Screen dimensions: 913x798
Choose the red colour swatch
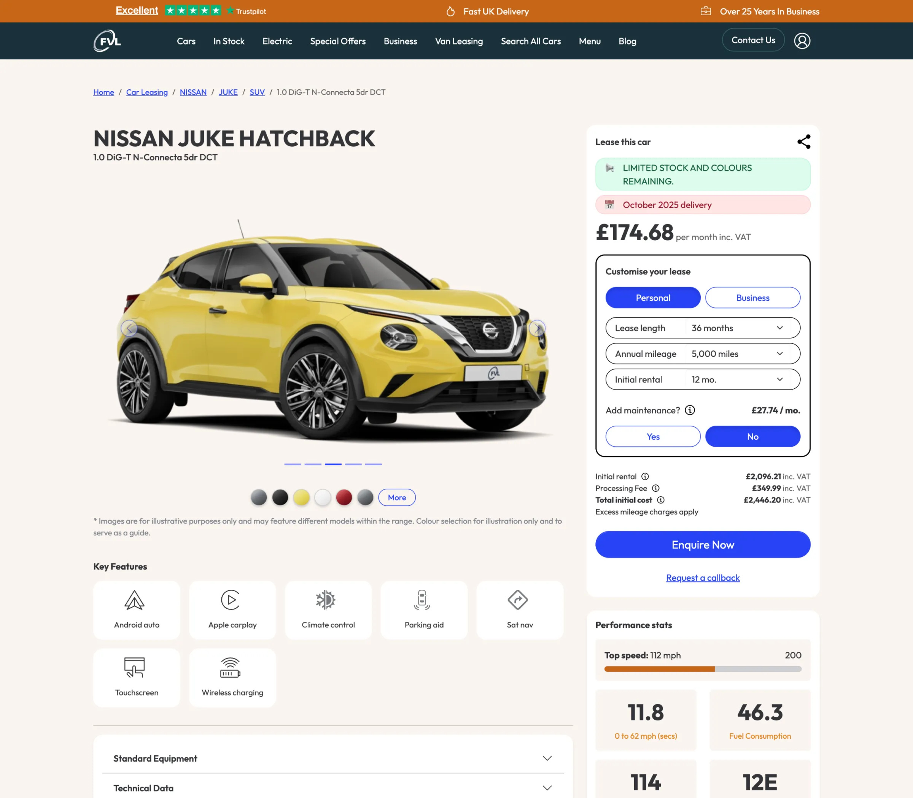point(344,497)
